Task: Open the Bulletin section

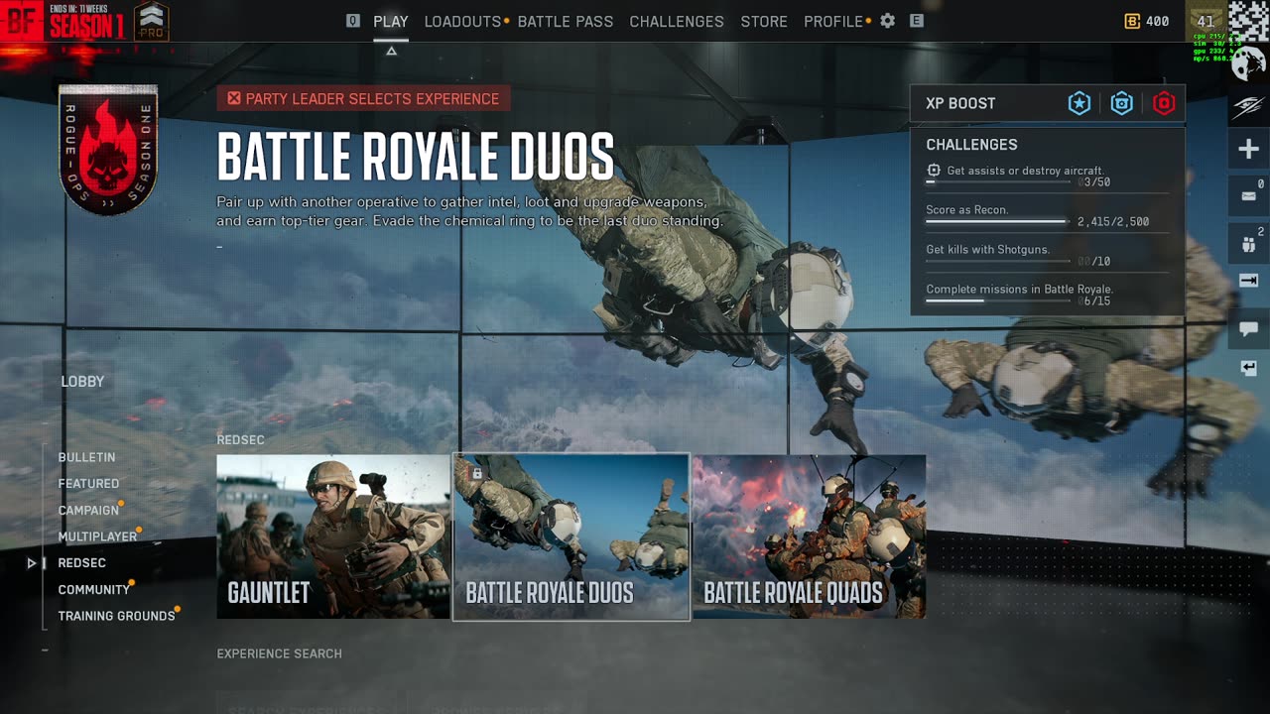Action: click(x=86, y=457)
